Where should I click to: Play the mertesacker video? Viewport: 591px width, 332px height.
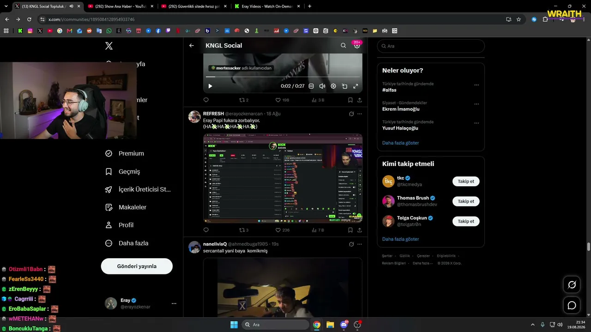coord(210,86)
